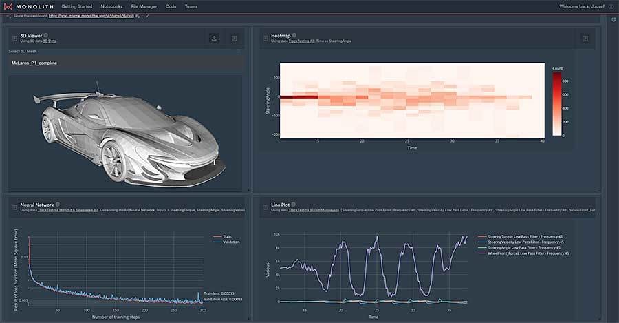The image size is (619, 323).
Task: Toggle SteeringVelocity Low Pass Filter legend entry
Action: [521, 242]
